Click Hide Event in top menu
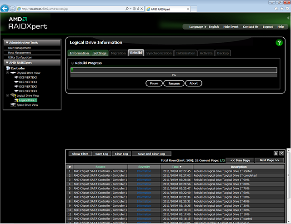This screenshot has height=224, width=291. point(231,27)
